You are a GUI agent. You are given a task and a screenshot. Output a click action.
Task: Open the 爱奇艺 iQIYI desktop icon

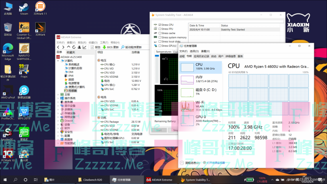pyautogui.click(x=24, y=134)
